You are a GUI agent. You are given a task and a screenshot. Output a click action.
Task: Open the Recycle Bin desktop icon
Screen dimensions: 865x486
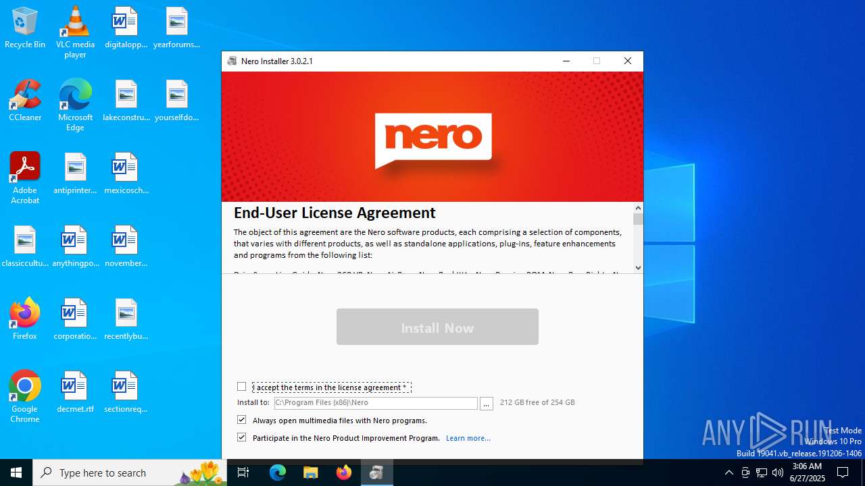[x=25, y=28]
